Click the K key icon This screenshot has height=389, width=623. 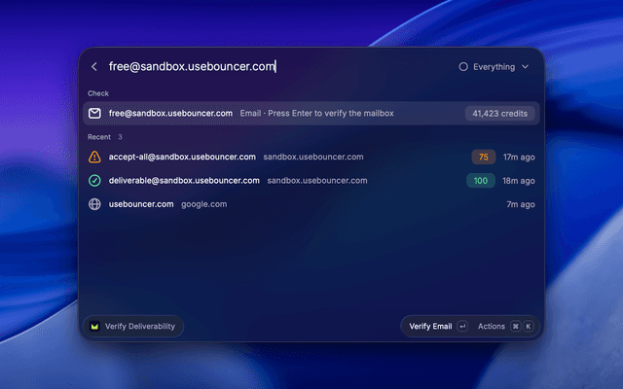(528, 327)
